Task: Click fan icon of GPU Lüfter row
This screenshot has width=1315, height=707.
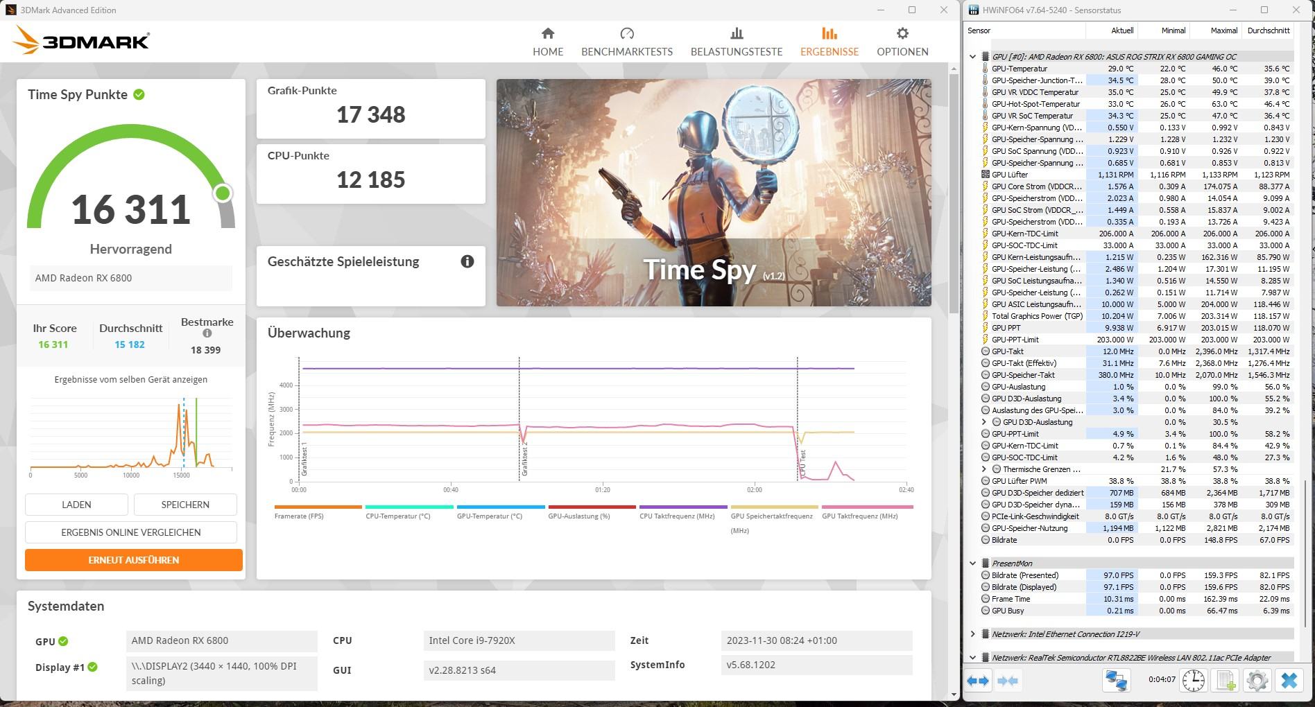Action: tap(985, 175)
